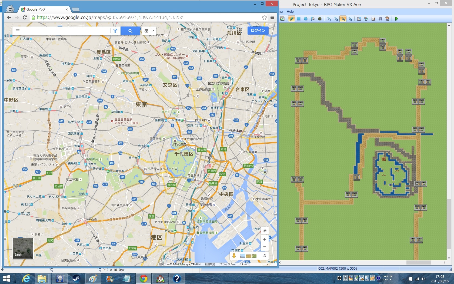Open the Chrome hamburger menu
Viewport: 454px width, 284px height.
(x=272, y=17)
